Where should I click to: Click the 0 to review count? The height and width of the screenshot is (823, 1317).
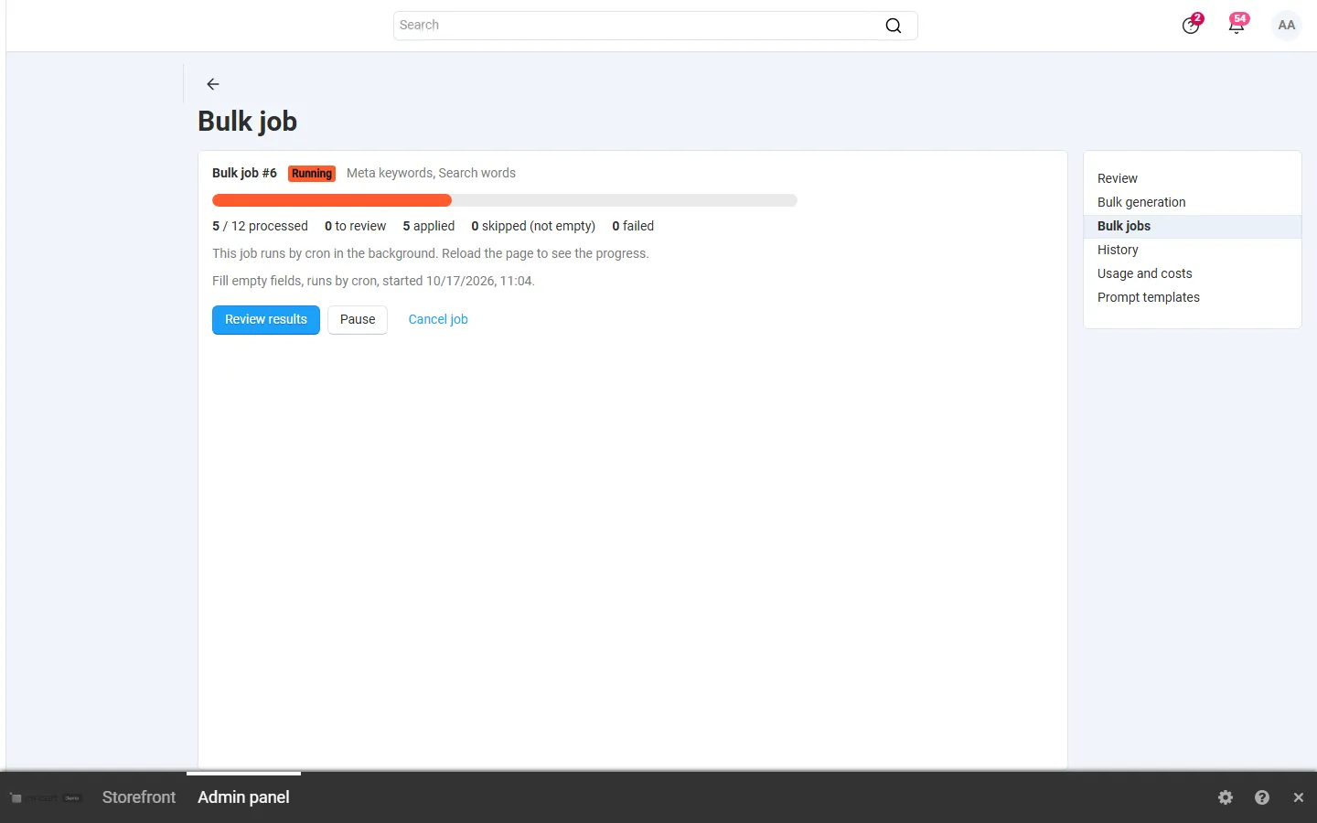(355, 226)
